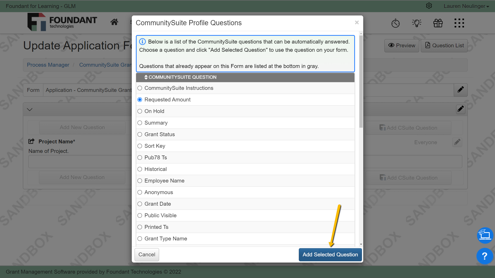
Task: Click the pencil edit icon beside the Form field
Action: (460, 90)
